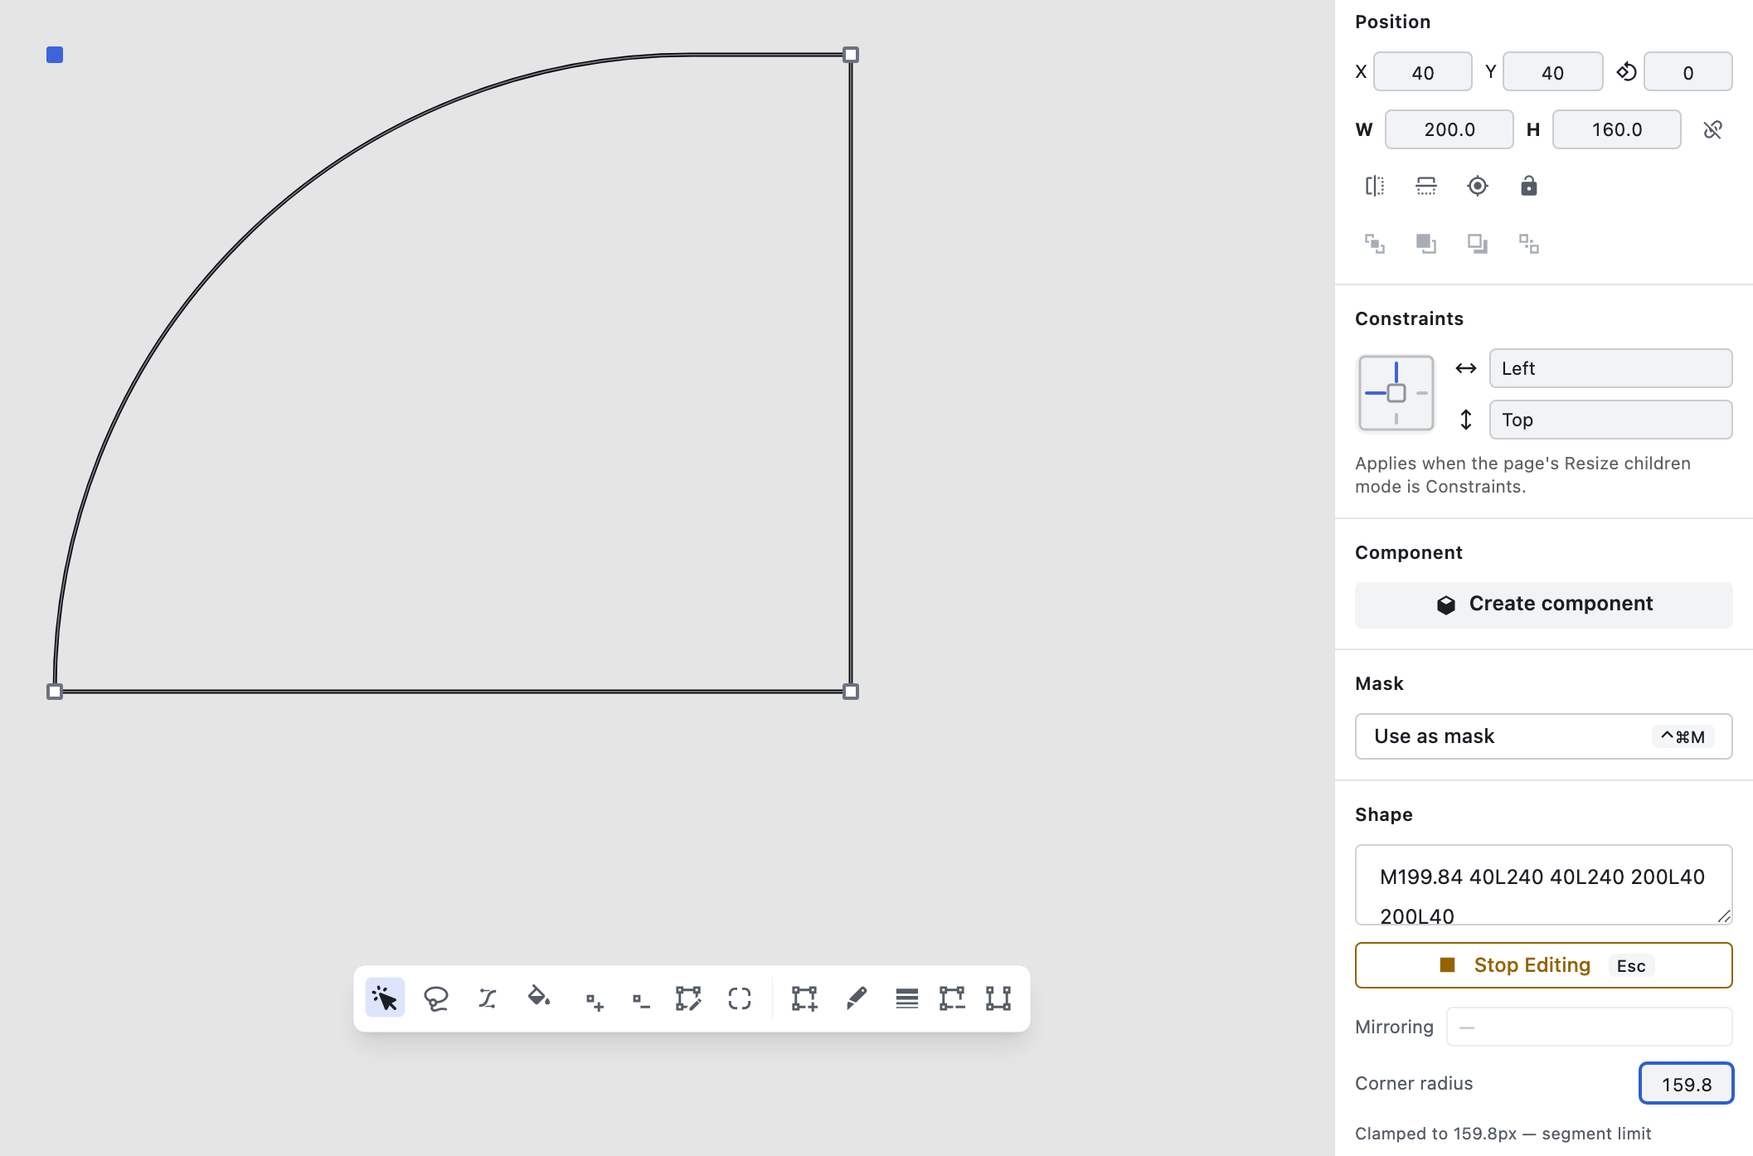Click the target focus icon
Screen dimensions: 1753x1156
[x=1478, y=186]
